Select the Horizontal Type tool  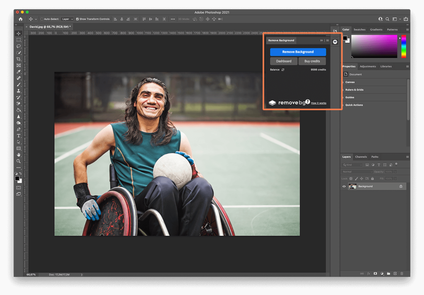click(19, 135)
